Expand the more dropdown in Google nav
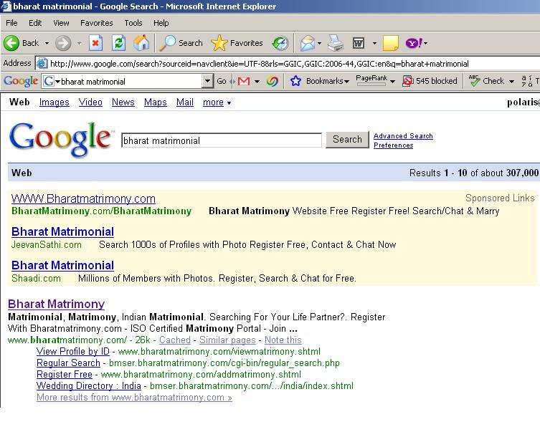The width and height of the screenshot is (540, 432). [x=229, y=103]
